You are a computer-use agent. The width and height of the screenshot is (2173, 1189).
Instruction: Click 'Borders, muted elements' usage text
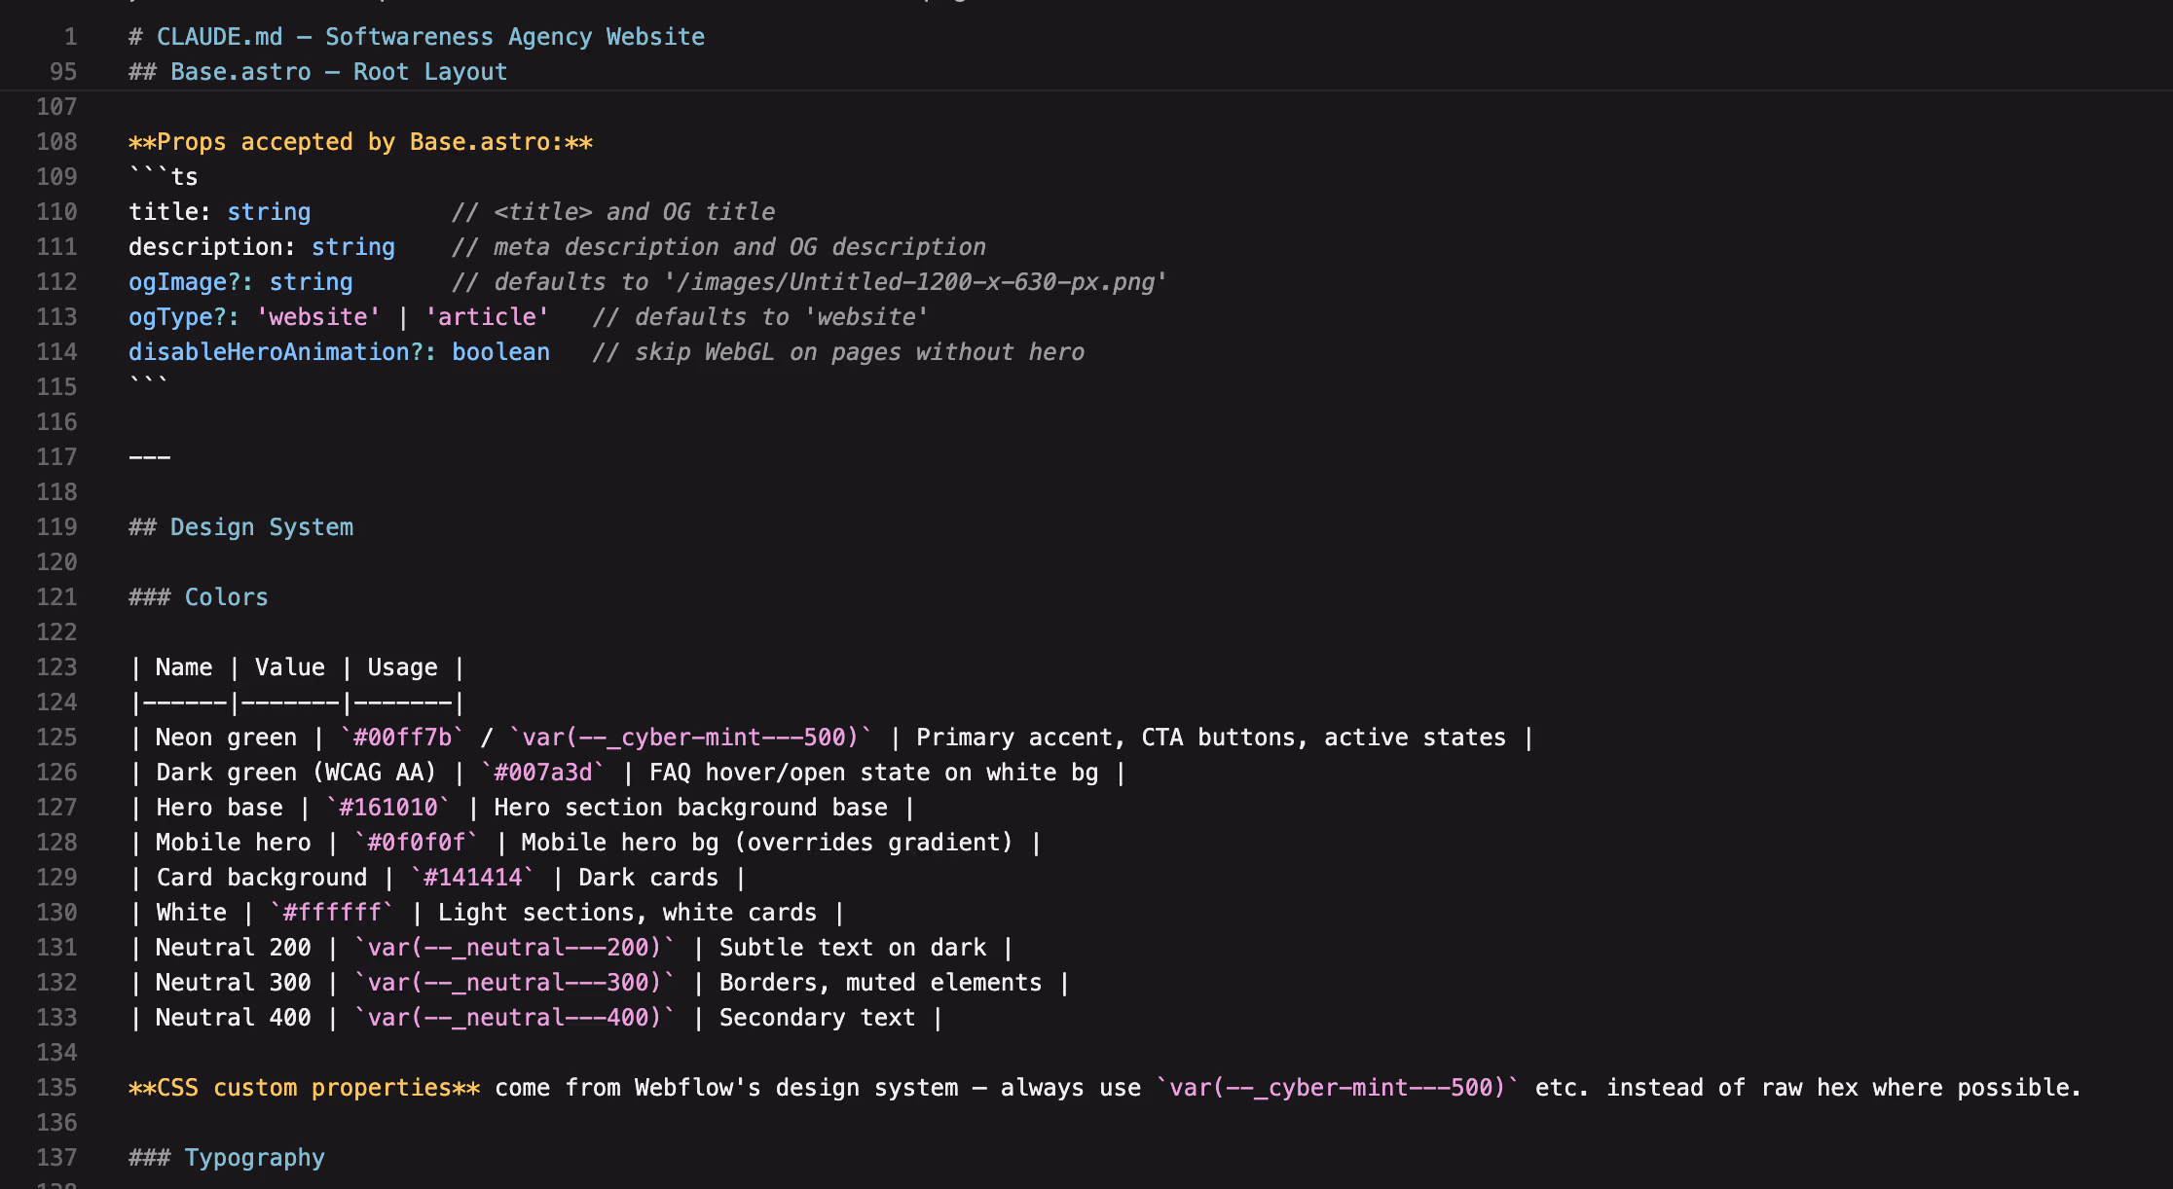(x=881, y=983)
